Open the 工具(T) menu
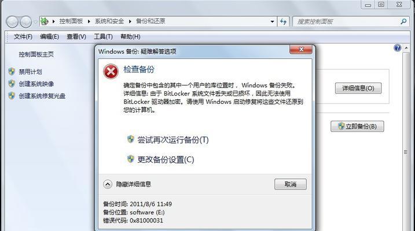Viewport: 415px width, 231px height. pyautogui.click(x=103, y=36)
